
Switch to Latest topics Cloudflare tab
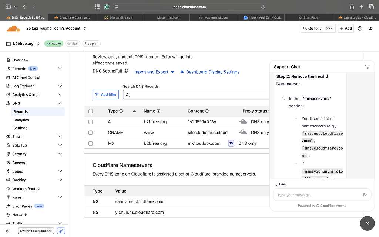pyautogui.click(x=356, y=17)
